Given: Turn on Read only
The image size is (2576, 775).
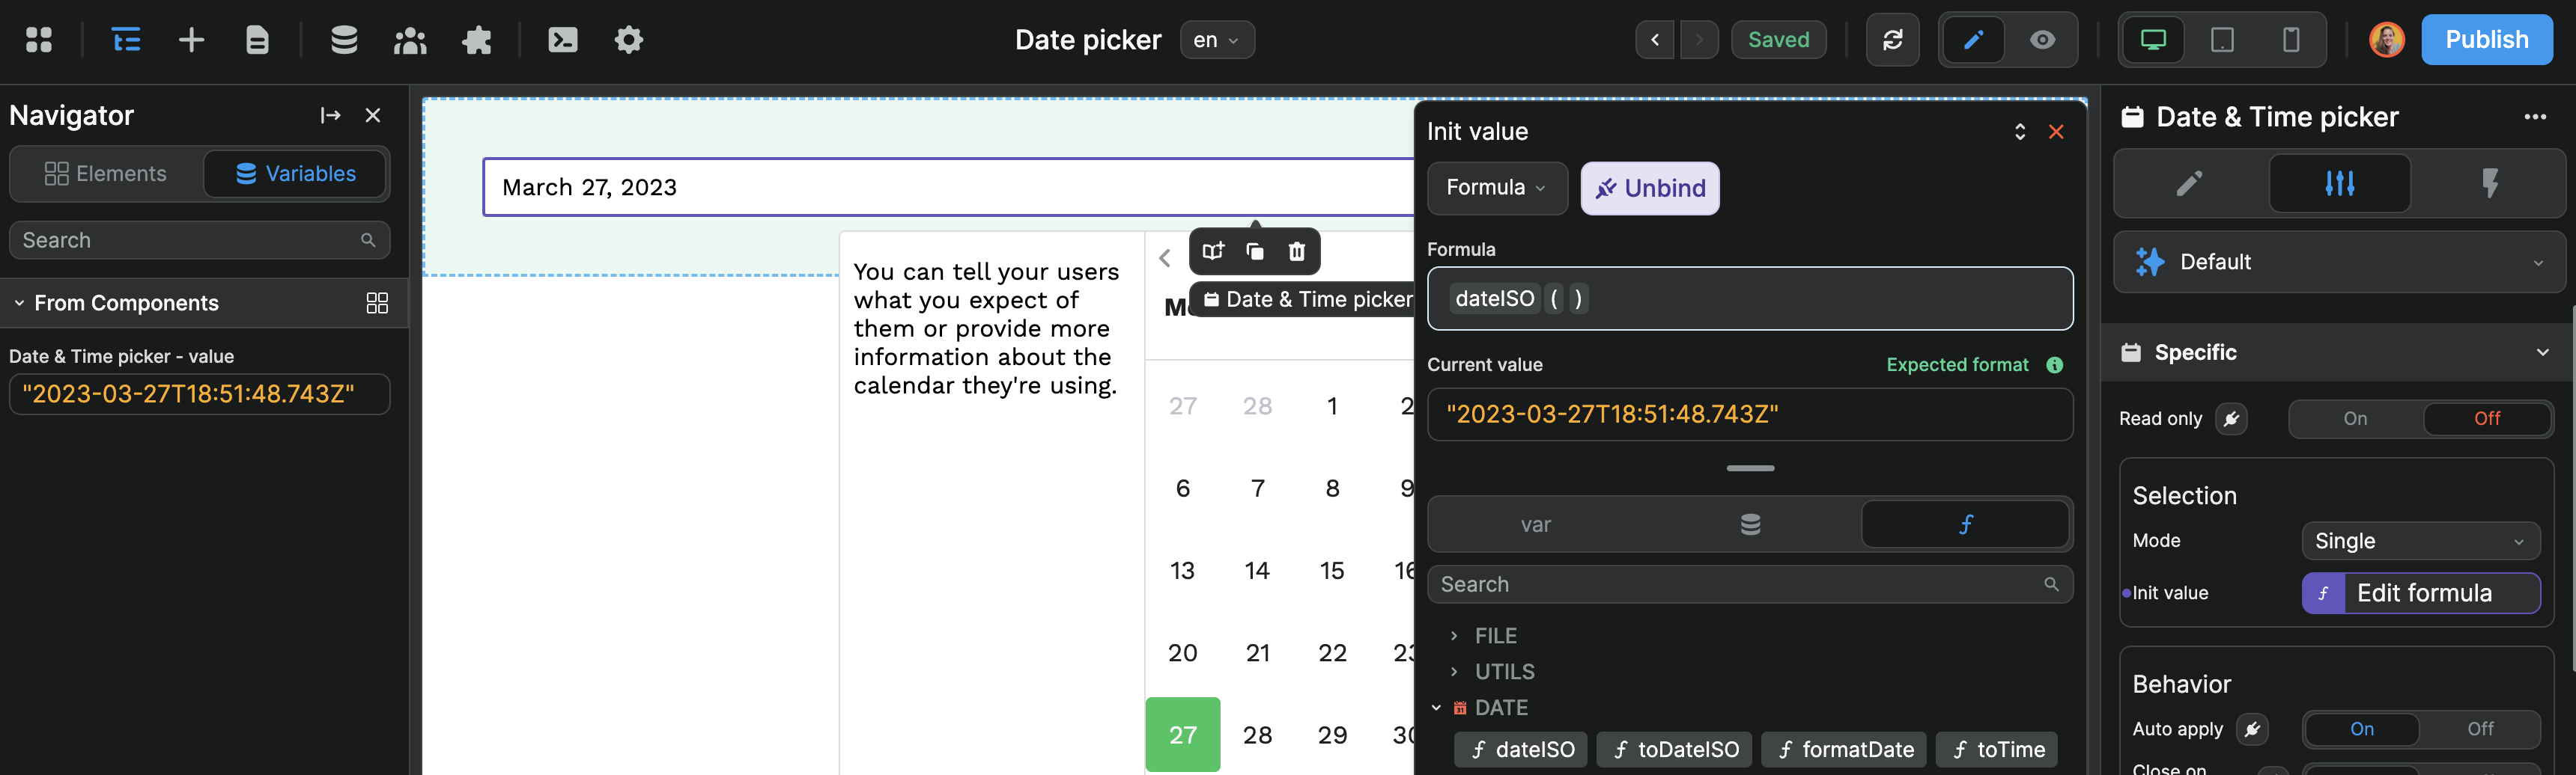Looking at the screenshot, I should click(2354, 418).
